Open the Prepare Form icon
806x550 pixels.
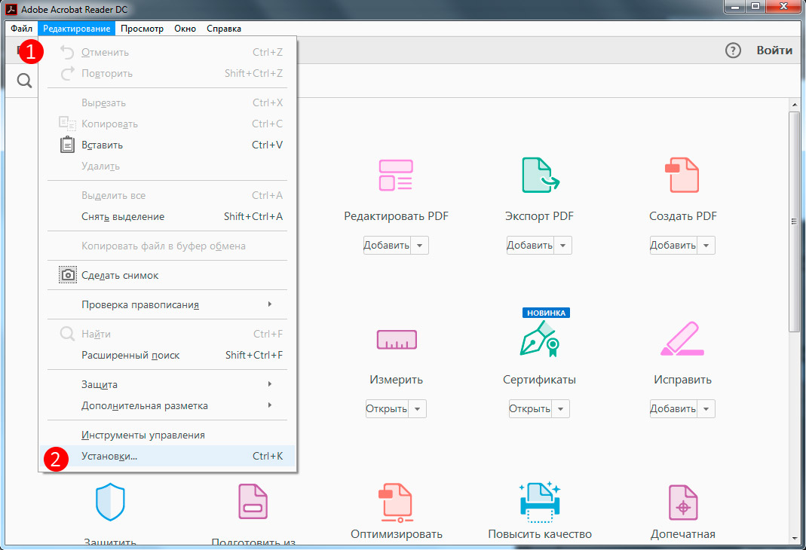pos(253,502)
